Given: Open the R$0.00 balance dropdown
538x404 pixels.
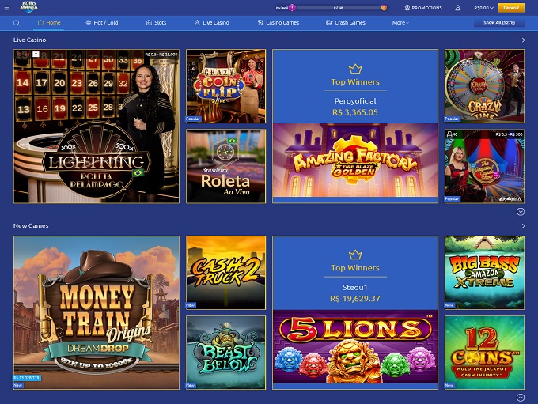Looking at the screenshot, I should coord(483,8).
